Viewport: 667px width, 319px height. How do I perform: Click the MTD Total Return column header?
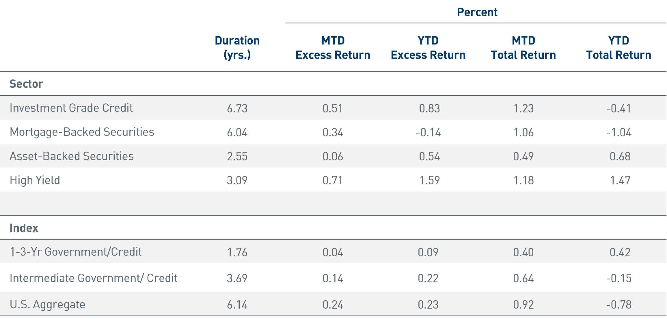[523, 48]
